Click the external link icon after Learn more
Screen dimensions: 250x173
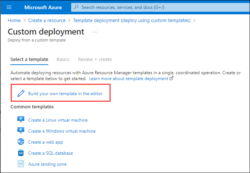click(x=171, y=78)
